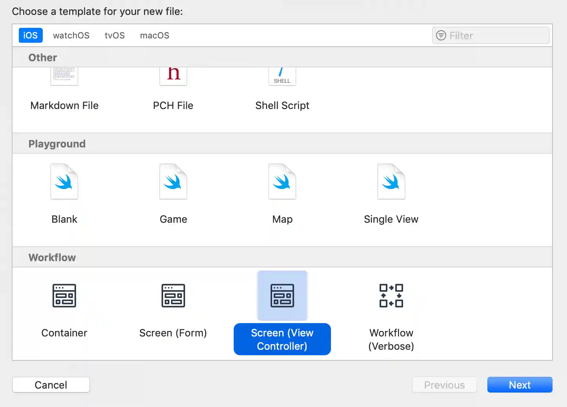Select the Container workflow icon
Viewport: 567px width, 407px height.
coord(64,296)
